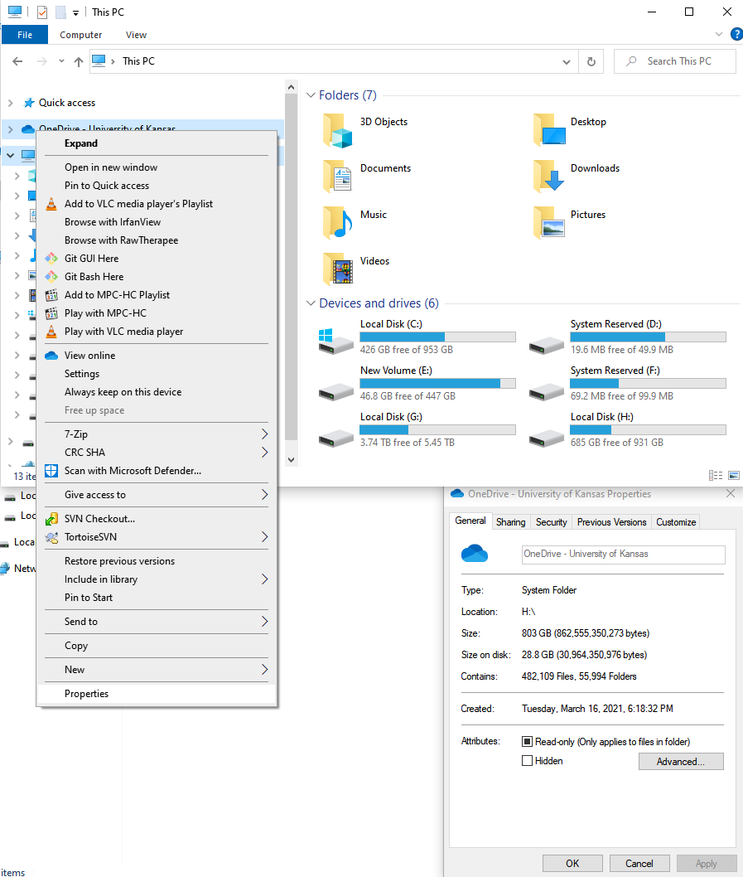Select Git Bash Here
This screenshot has height=877, width=743.
(157, 277)
